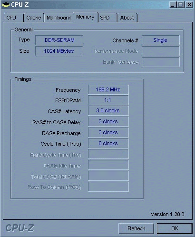Click the RAS# Precharge label
Screen dimensions: 195x237
61,133
